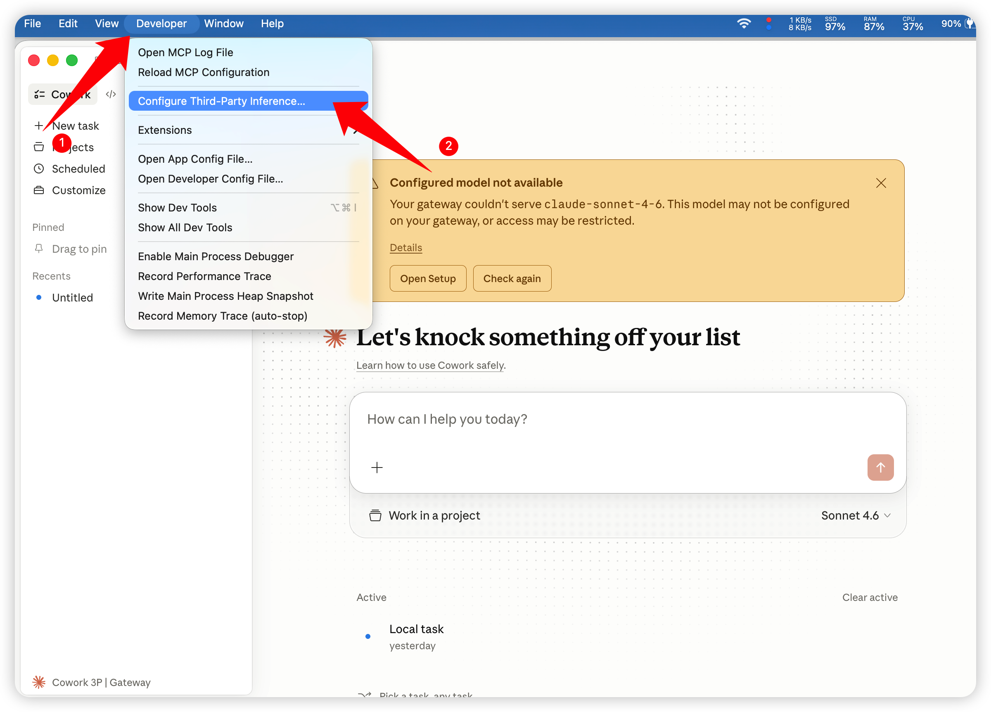Screen dimensions: 991x712
Task: Click the pin icon next to Drag to pin
Action: [39, 249]
